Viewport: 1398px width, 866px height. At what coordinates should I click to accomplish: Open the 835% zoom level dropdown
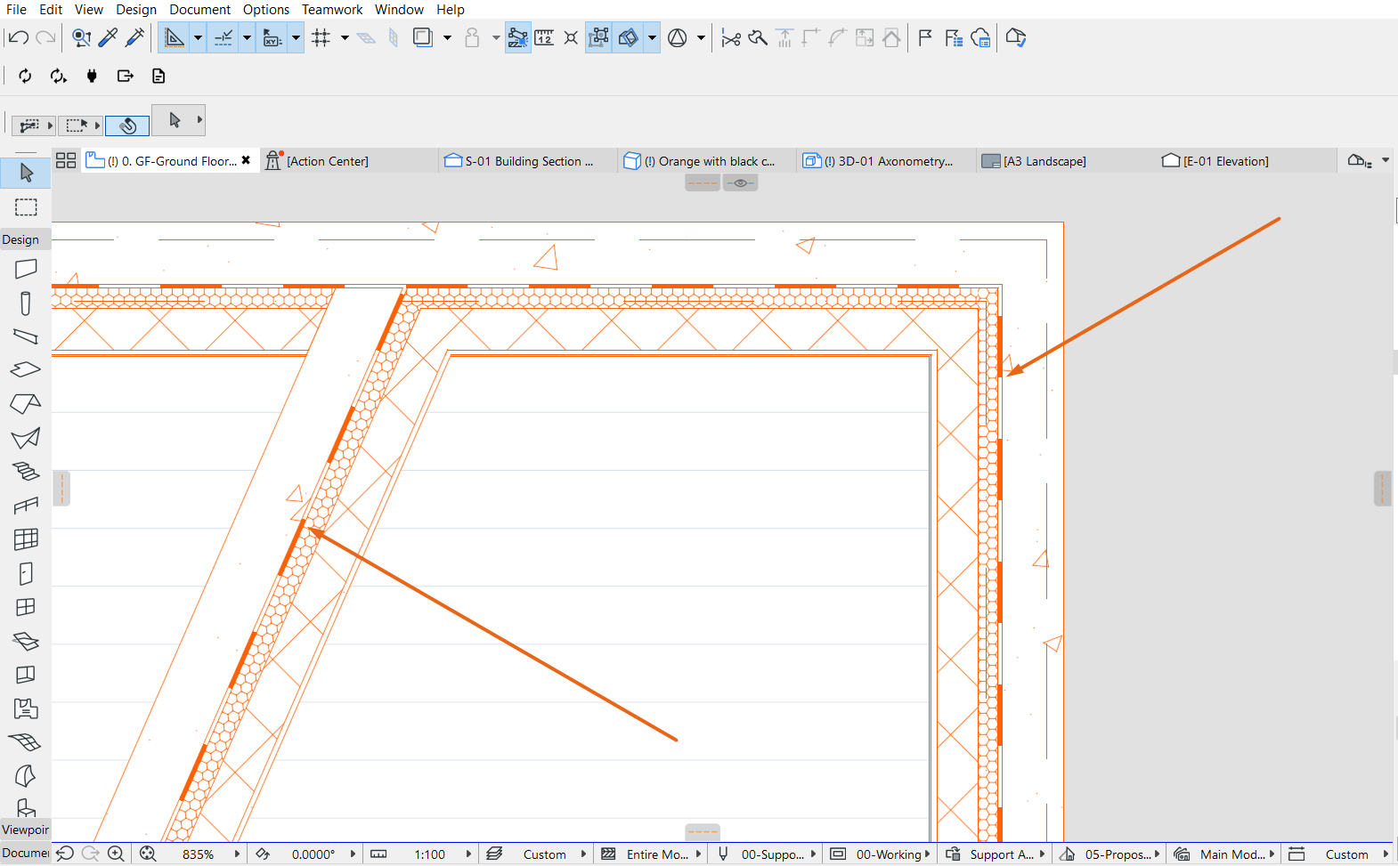point(238,854)
